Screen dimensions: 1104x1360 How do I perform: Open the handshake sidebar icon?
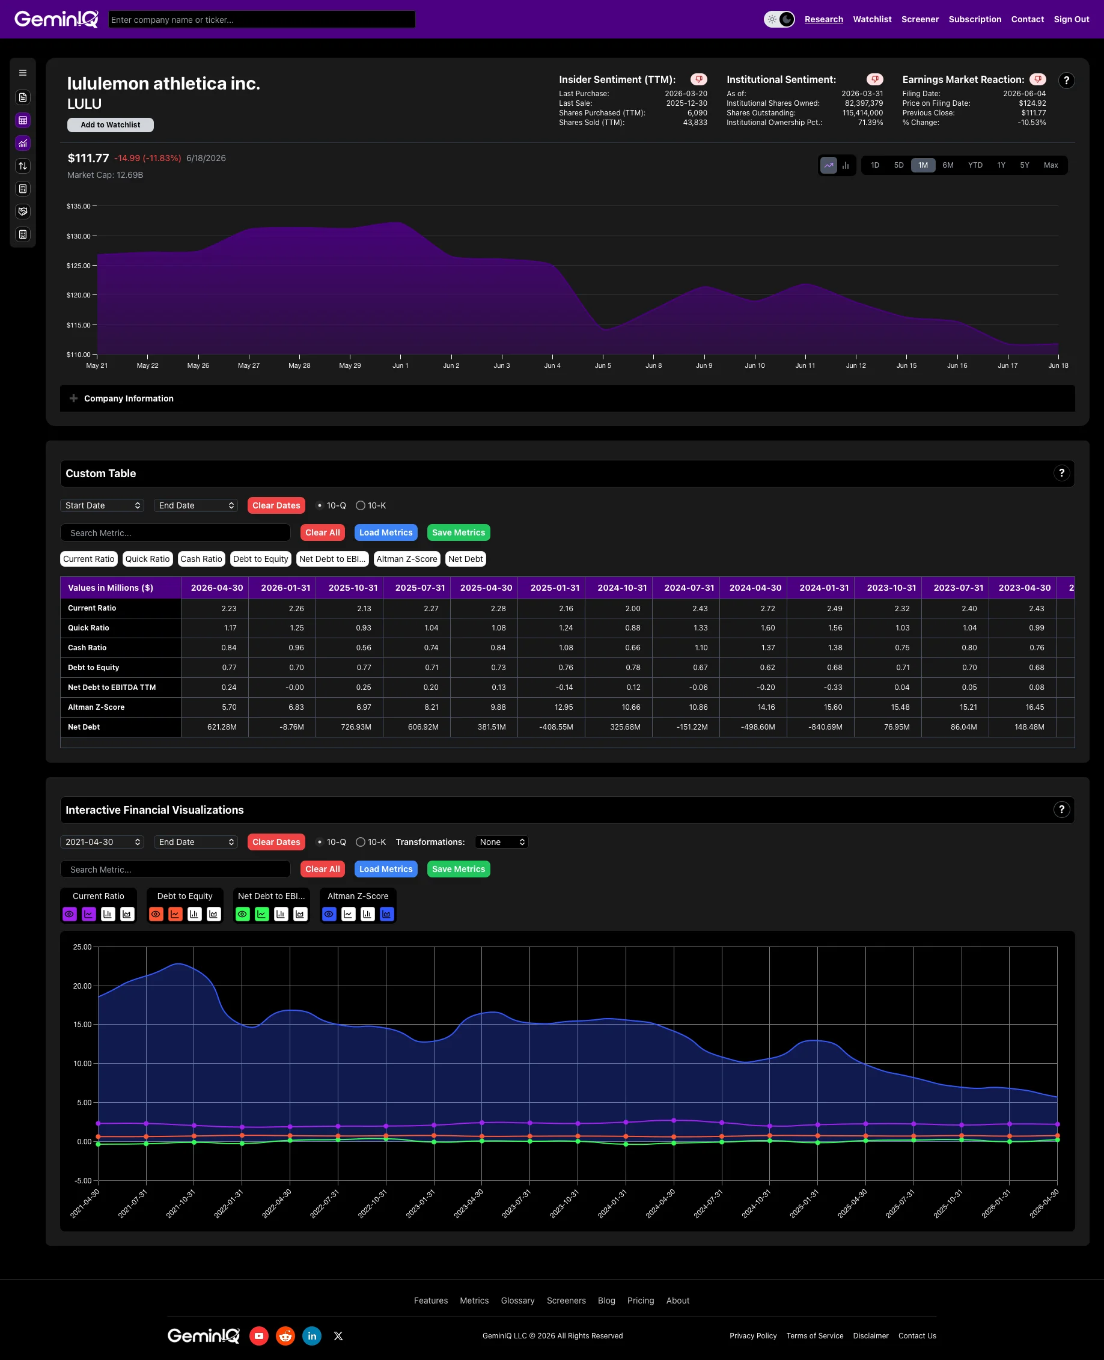tap(23, 212)
